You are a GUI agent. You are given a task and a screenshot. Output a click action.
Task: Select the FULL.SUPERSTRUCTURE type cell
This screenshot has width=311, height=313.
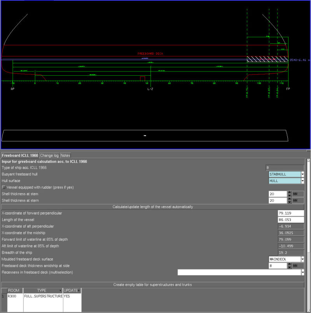coord(43,296)
